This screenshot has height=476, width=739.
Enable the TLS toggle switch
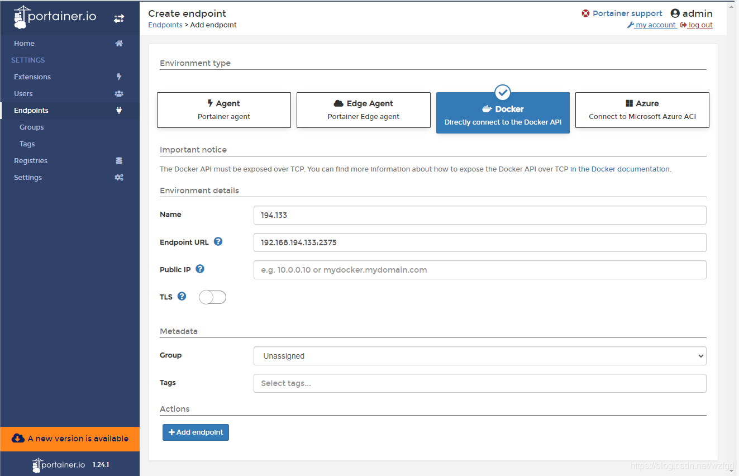click(x=212, y=297)
